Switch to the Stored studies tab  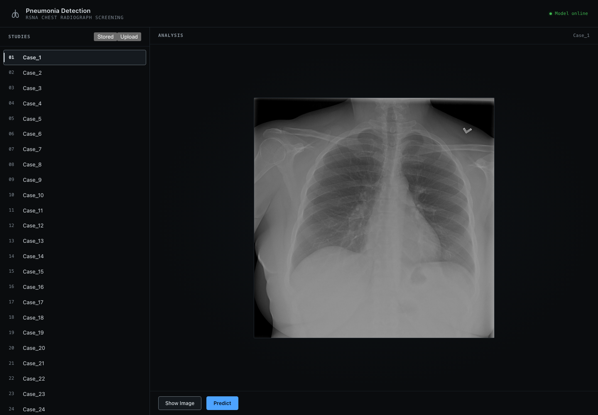point(105,37)
